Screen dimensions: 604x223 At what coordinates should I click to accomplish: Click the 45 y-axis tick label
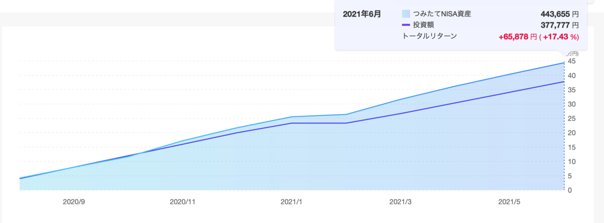[572, 61]
